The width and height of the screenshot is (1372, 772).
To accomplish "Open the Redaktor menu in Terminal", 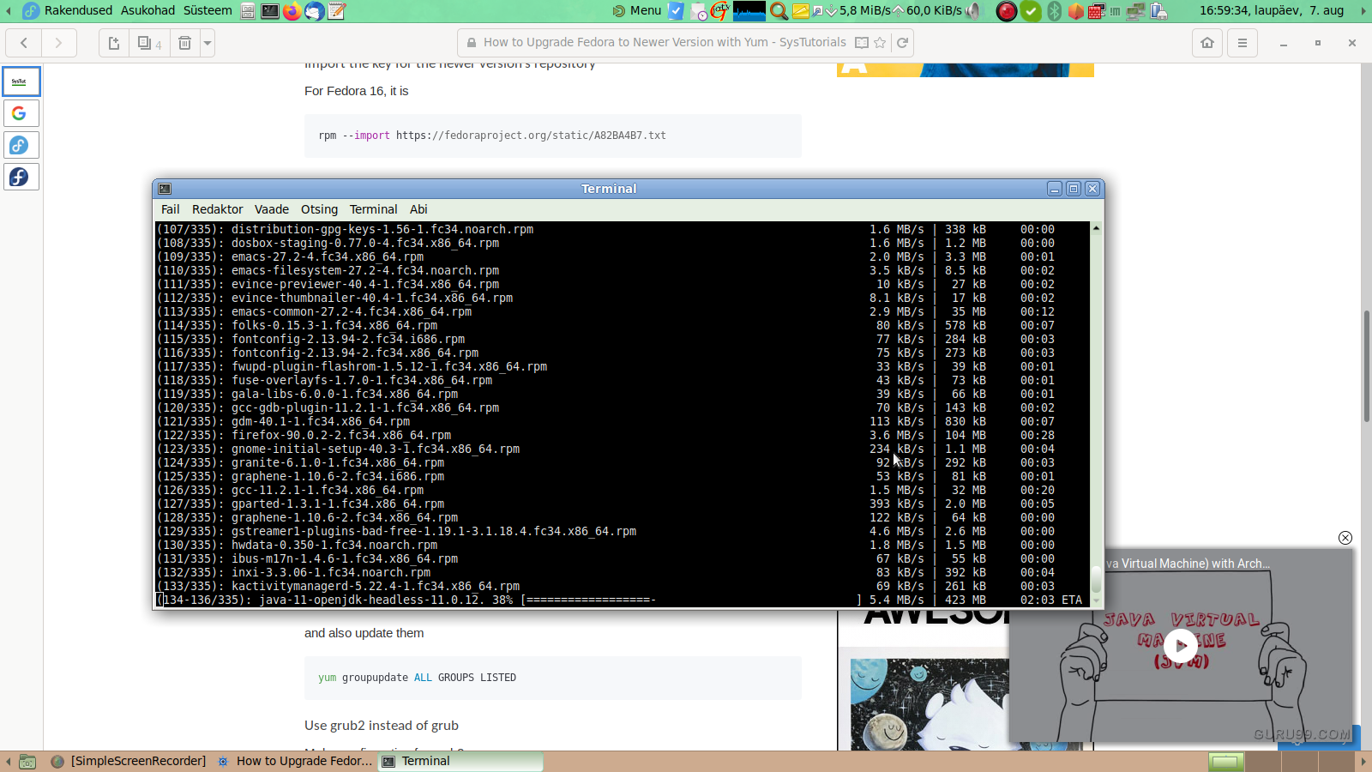I will click(x=217, y=209).
